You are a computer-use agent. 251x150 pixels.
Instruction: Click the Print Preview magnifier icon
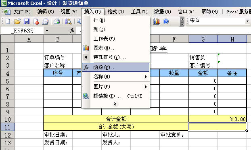tap(68, 21)
